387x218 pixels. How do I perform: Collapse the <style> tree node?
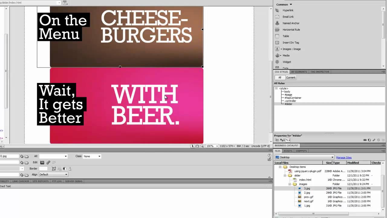276,88
